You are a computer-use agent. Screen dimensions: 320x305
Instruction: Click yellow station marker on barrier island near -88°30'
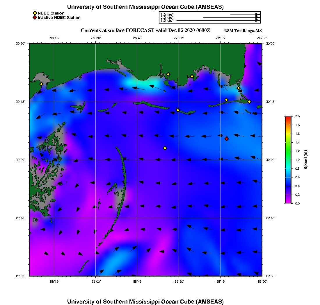(178, 110)
